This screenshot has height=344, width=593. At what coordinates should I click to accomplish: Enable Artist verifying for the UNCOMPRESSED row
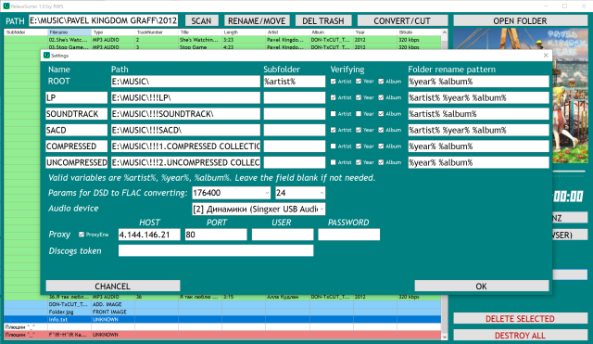[334, 162]
